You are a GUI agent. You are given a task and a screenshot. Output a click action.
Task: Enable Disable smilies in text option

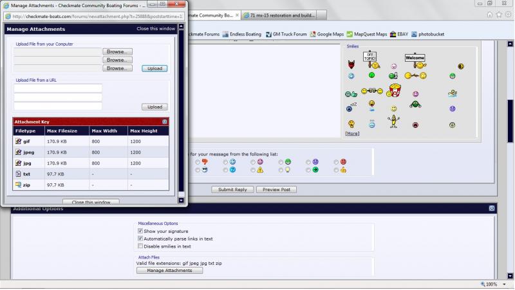(140, 246)
